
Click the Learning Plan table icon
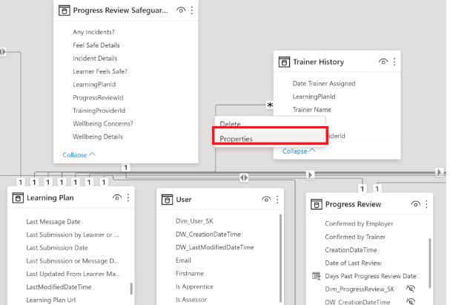18,198
